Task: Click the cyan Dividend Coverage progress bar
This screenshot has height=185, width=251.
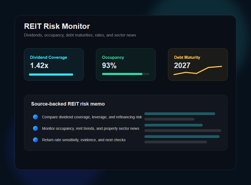Action: [x=51, y=75]
